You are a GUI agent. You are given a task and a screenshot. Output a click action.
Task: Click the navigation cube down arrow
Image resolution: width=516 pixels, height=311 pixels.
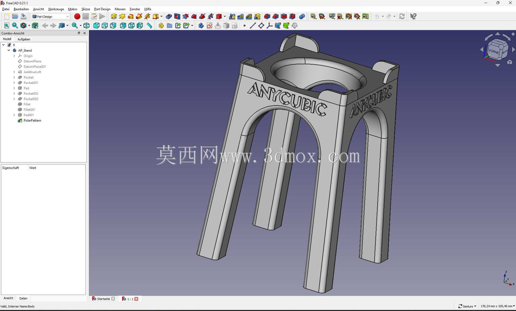(x=497, y=65)
